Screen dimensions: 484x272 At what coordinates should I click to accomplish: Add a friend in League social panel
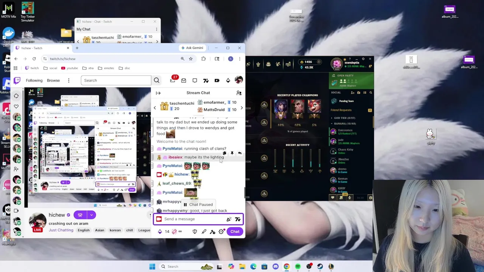click(x=353, y=93)
